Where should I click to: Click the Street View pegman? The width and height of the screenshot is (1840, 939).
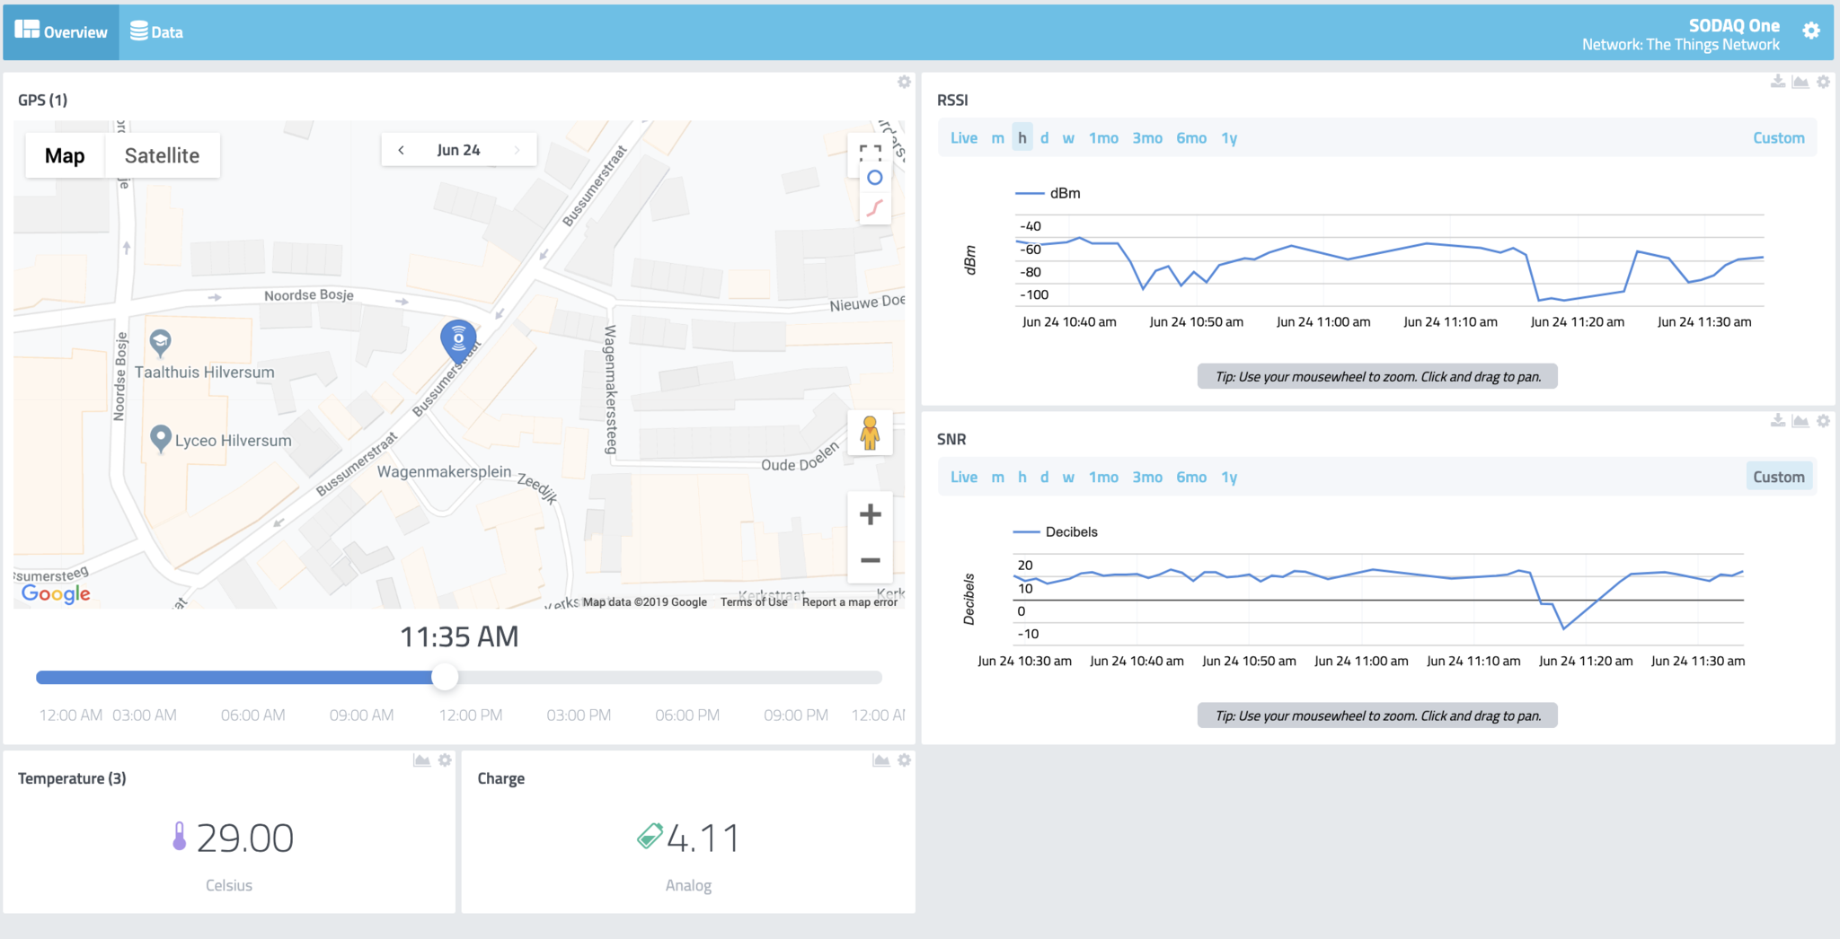tap(870, 433)
